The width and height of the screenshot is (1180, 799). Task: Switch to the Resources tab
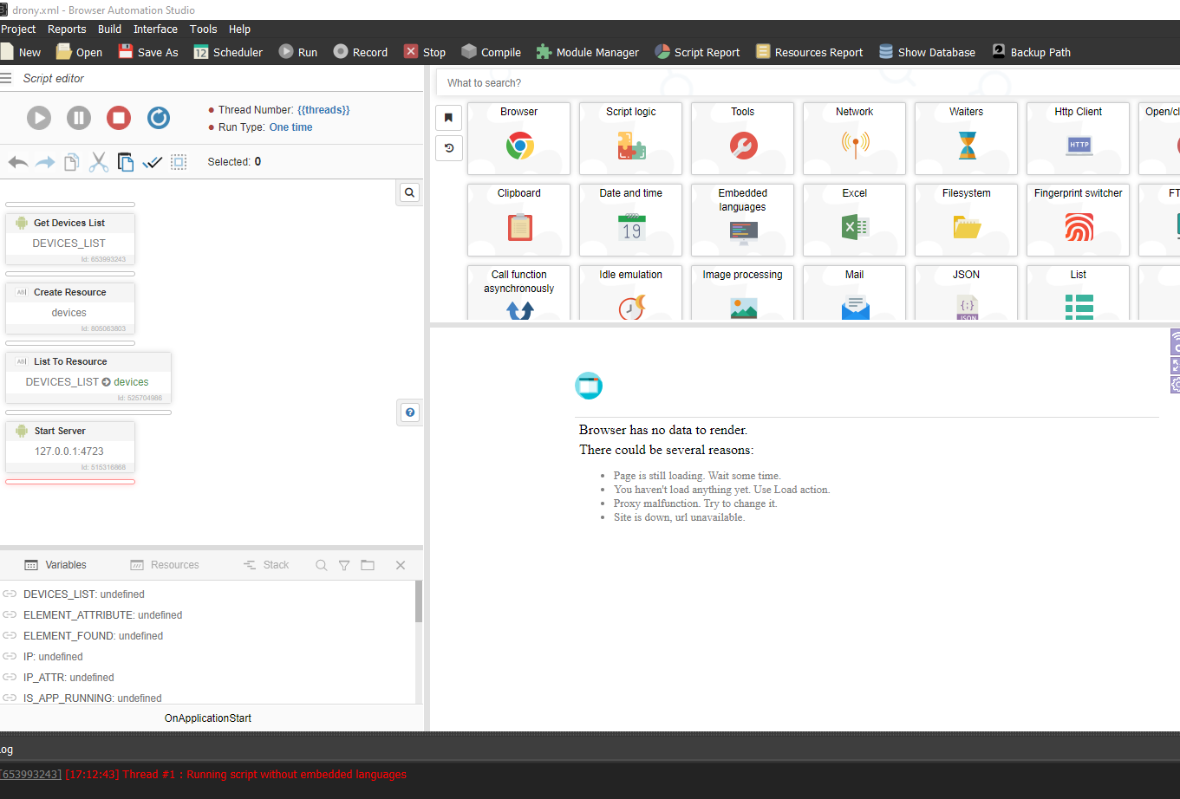[165, 565]
